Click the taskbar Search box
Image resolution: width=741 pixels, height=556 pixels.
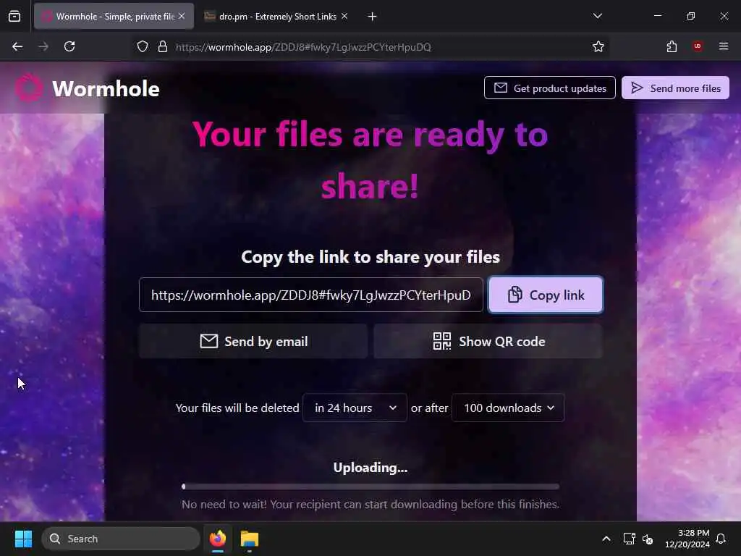point(121,539)
